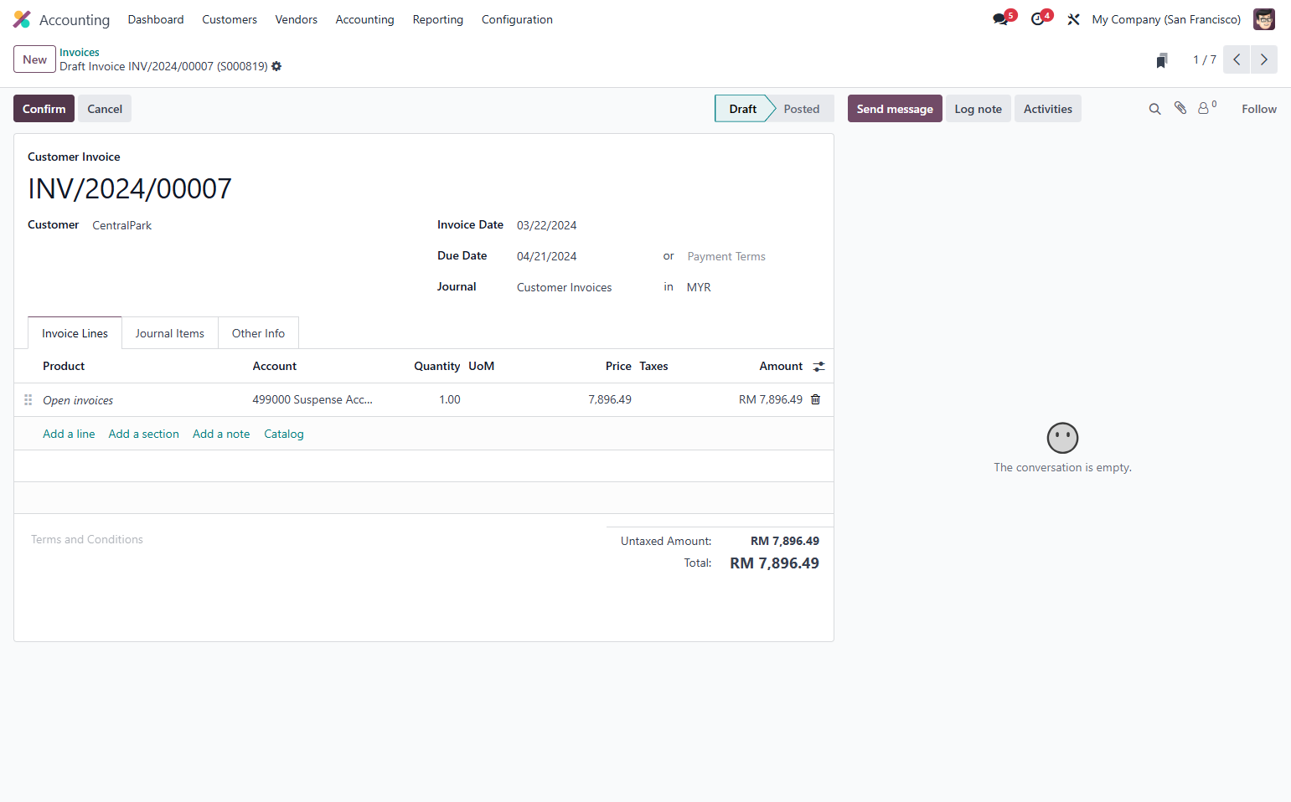
Task: Open the debug tools wrench icon
Action: click(x=1073, y=19)
